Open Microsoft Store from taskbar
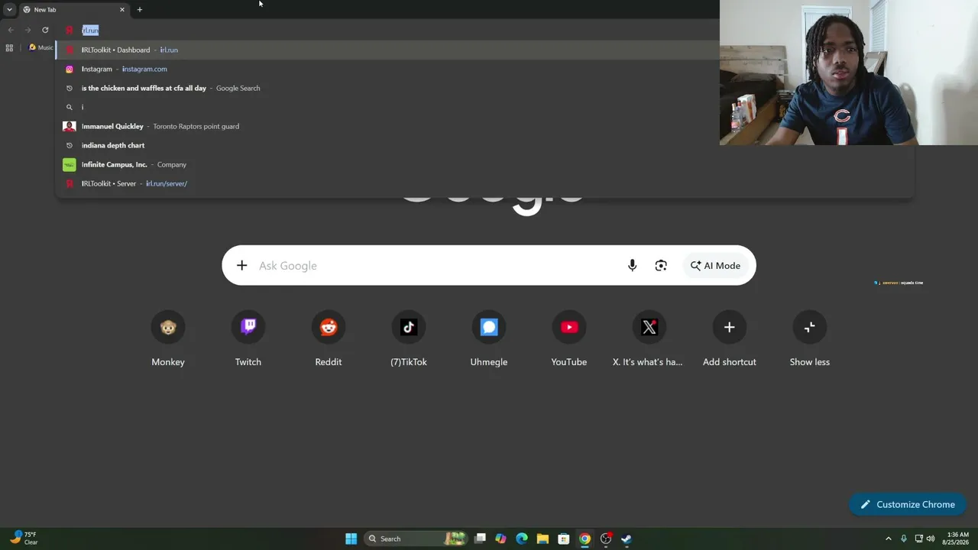Screen dimensions: 978x550 pyautogui.click(x=564, y=539)
